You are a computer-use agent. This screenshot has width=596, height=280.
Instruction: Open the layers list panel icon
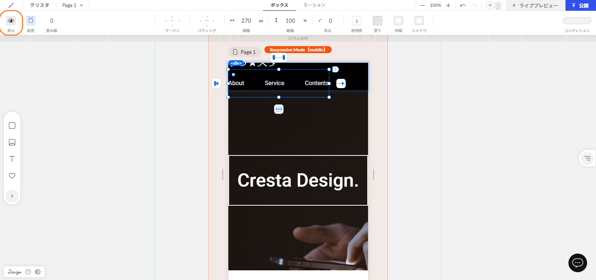coord(587,158)
